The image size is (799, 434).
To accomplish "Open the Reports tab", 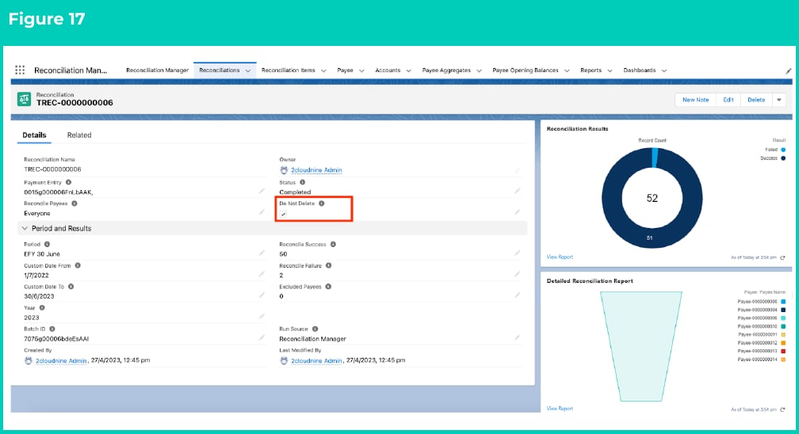I will (x=591, y=70).
